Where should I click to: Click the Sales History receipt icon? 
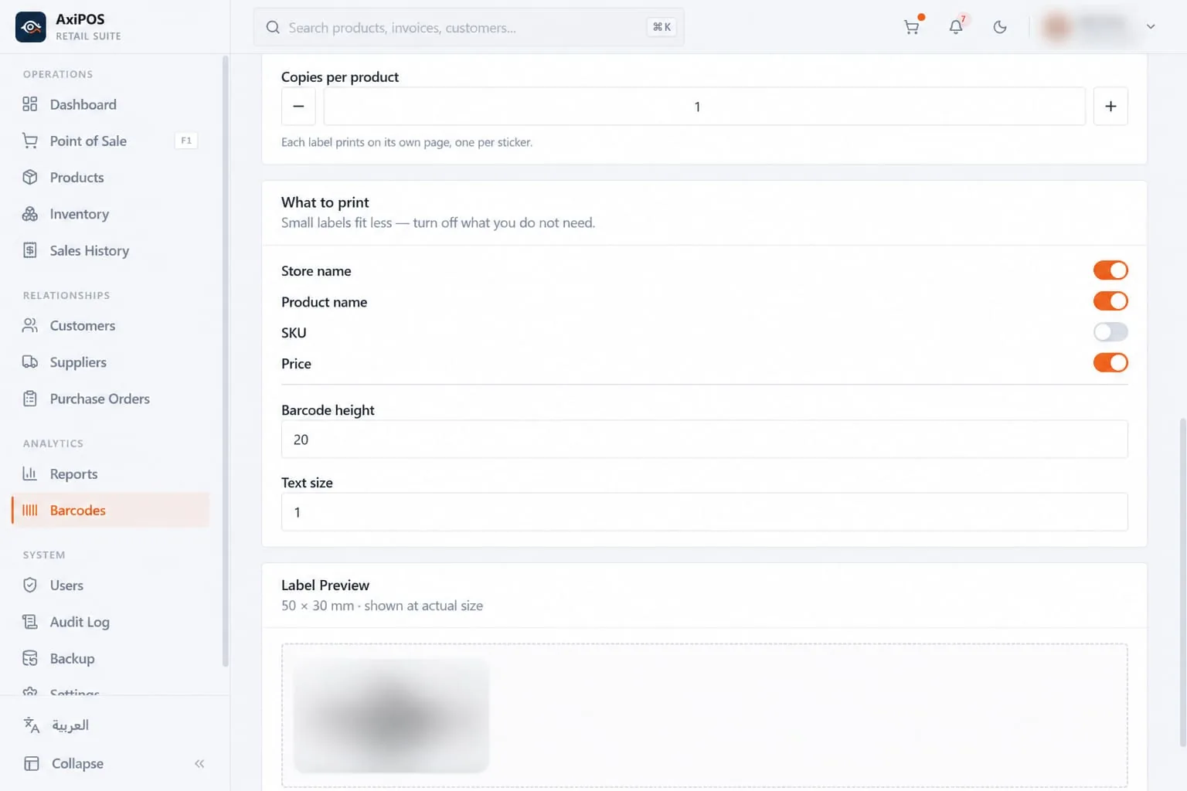coord(30,250)
